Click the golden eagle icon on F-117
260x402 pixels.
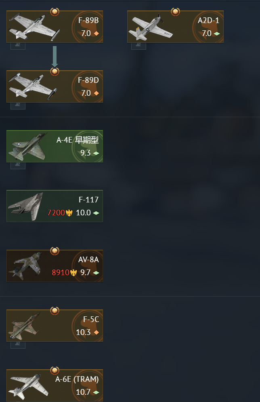tap(69, 213)
